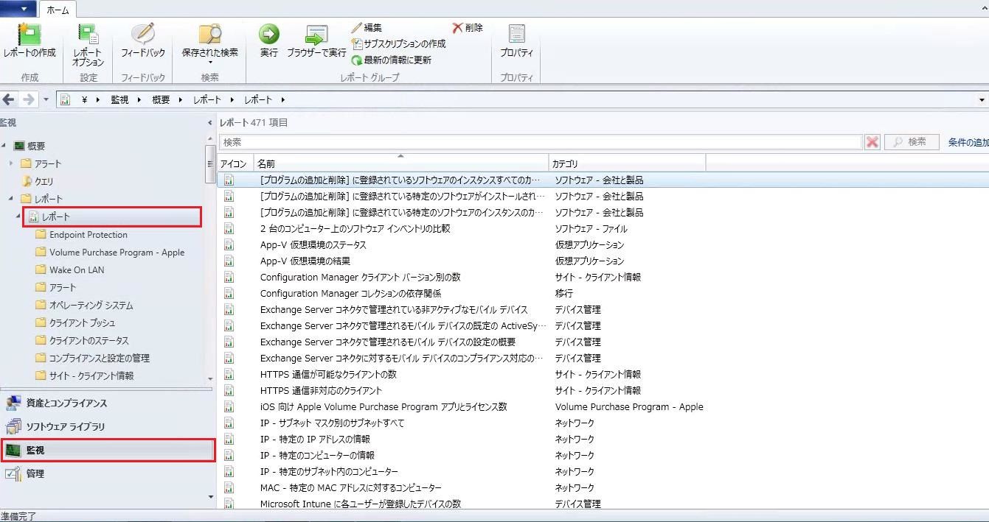Select クエリ in the tree
Image resolution: width=989 pixels, height=522 pixels.
pyautogui.click(x=38, y=181)
